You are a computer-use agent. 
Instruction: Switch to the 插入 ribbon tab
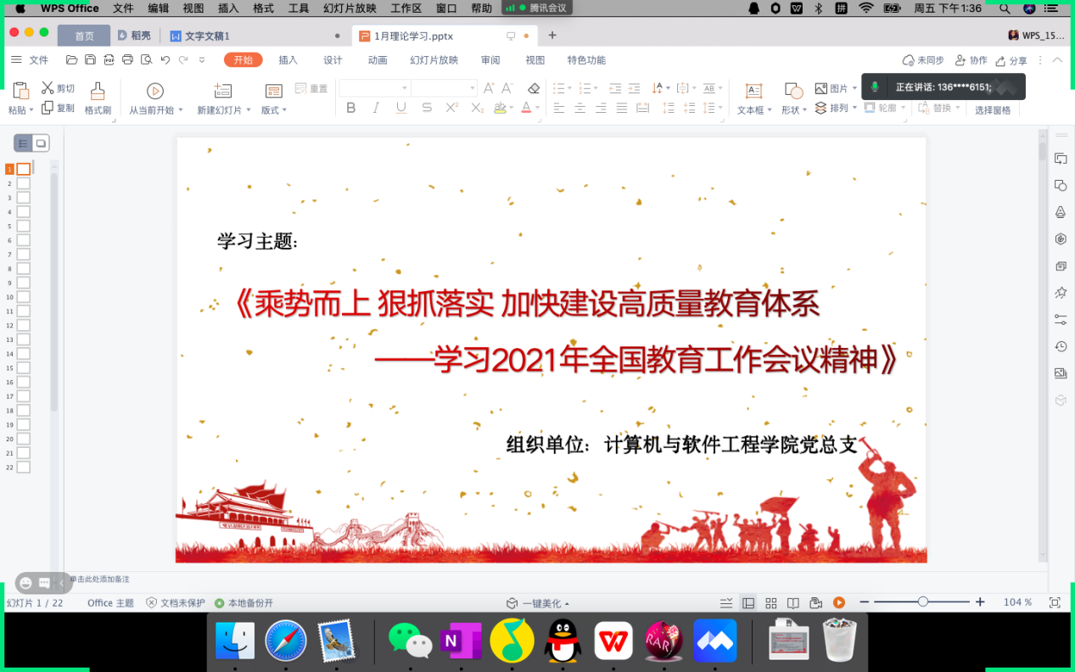pyautogui.click(x=288, y=60)
